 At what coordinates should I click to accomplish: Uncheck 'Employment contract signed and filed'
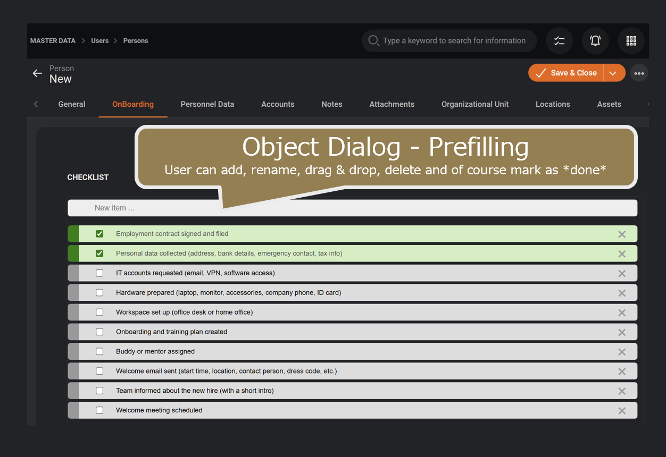[99, 234]
